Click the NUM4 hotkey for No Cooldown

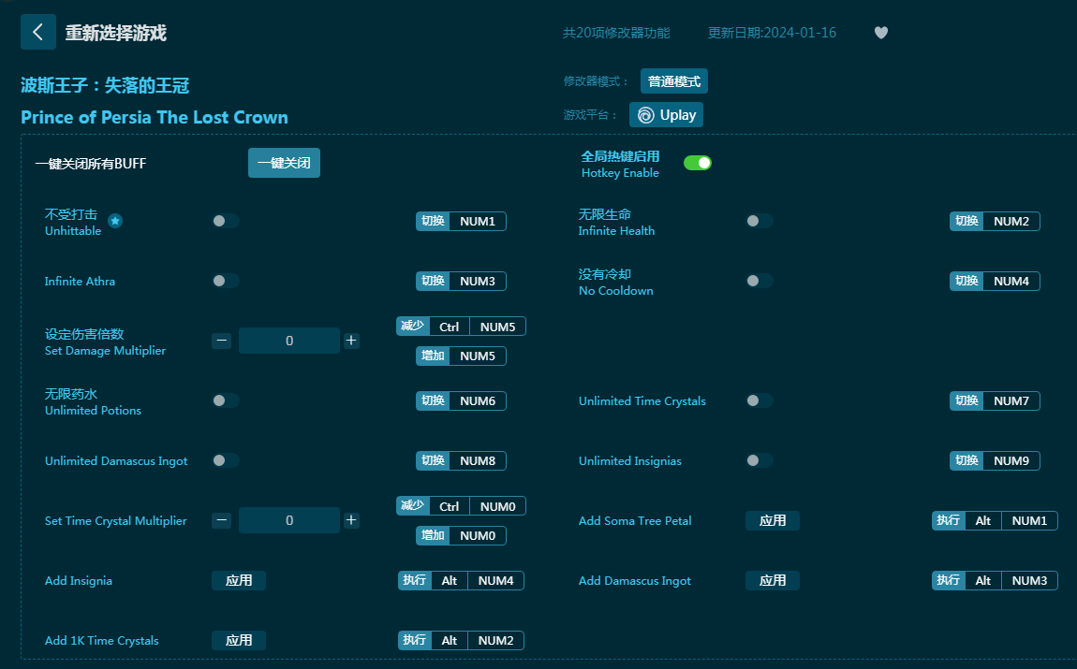click(995, 281)
